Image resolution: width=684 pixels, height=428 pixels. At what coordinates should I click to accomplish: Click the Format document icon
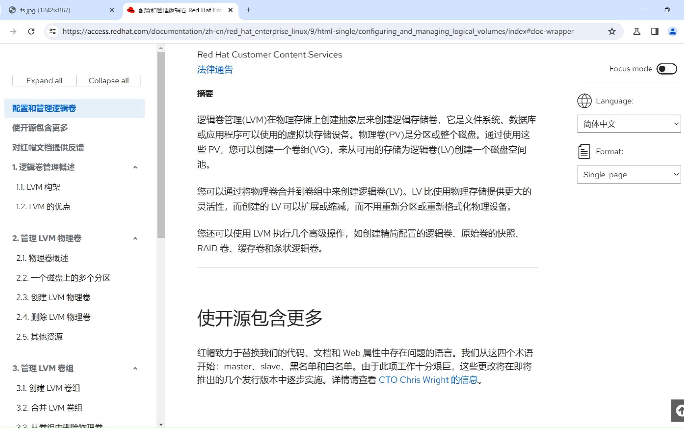click(x=584, y=151)
